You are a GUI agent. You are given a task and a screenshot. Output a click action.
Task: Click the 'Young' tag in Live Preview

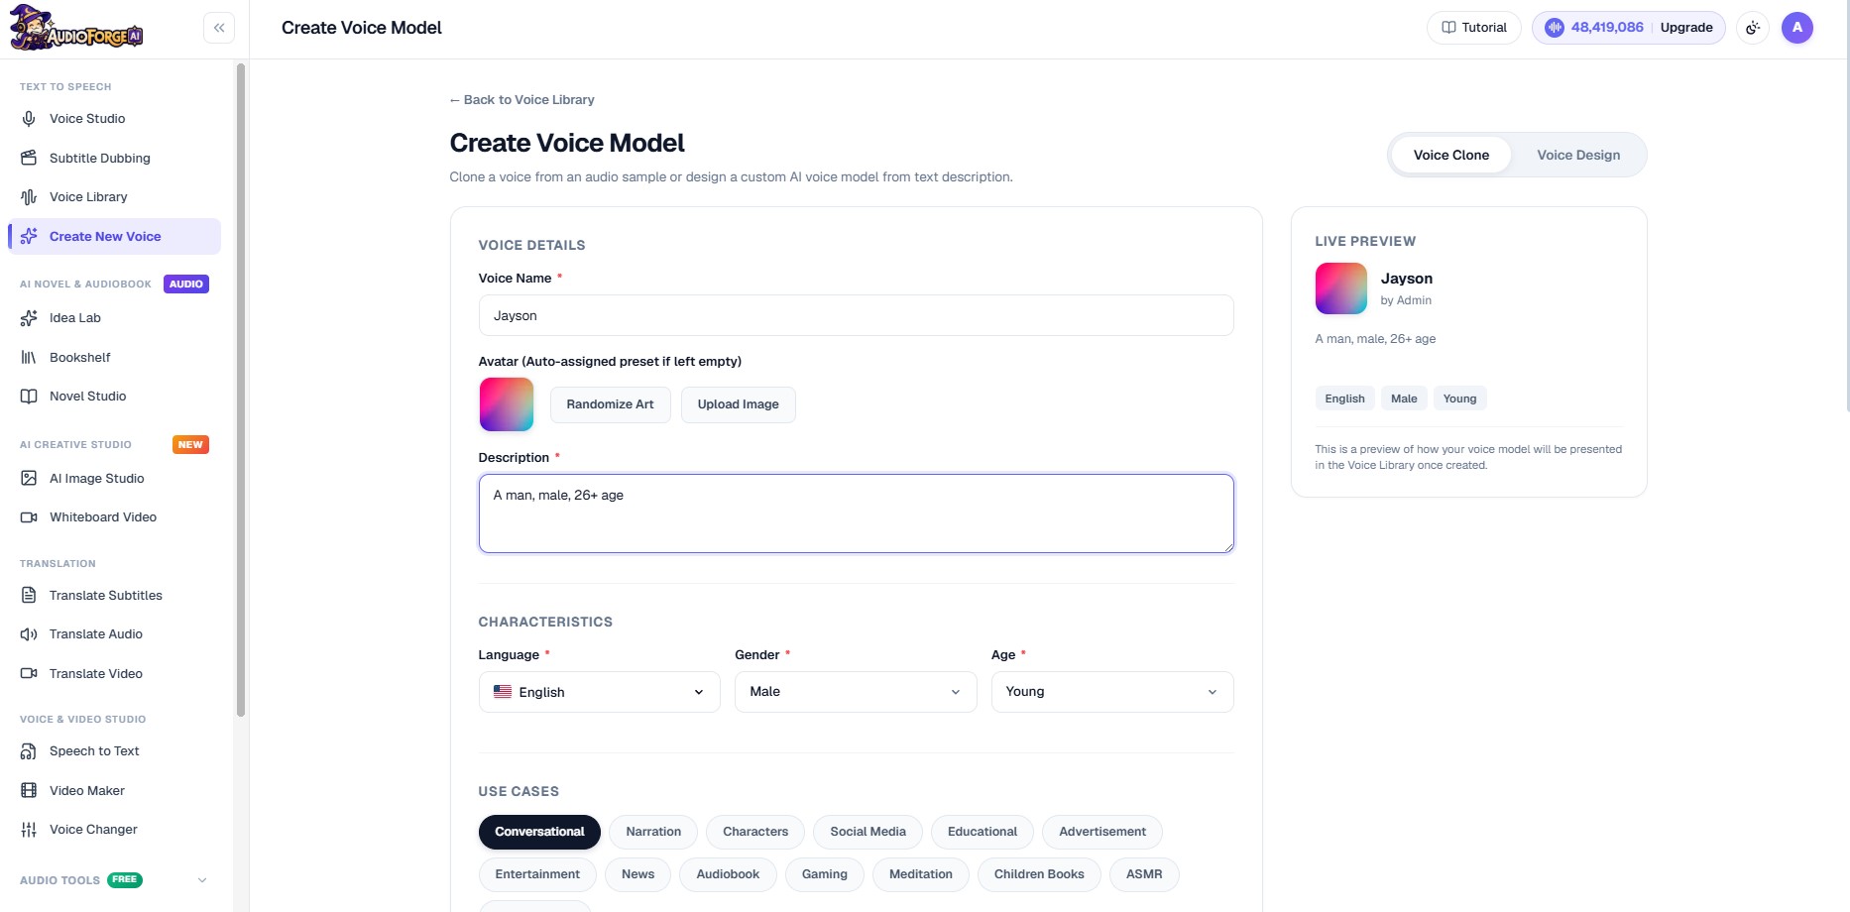pyautogui.click(x=1459, y=399)
